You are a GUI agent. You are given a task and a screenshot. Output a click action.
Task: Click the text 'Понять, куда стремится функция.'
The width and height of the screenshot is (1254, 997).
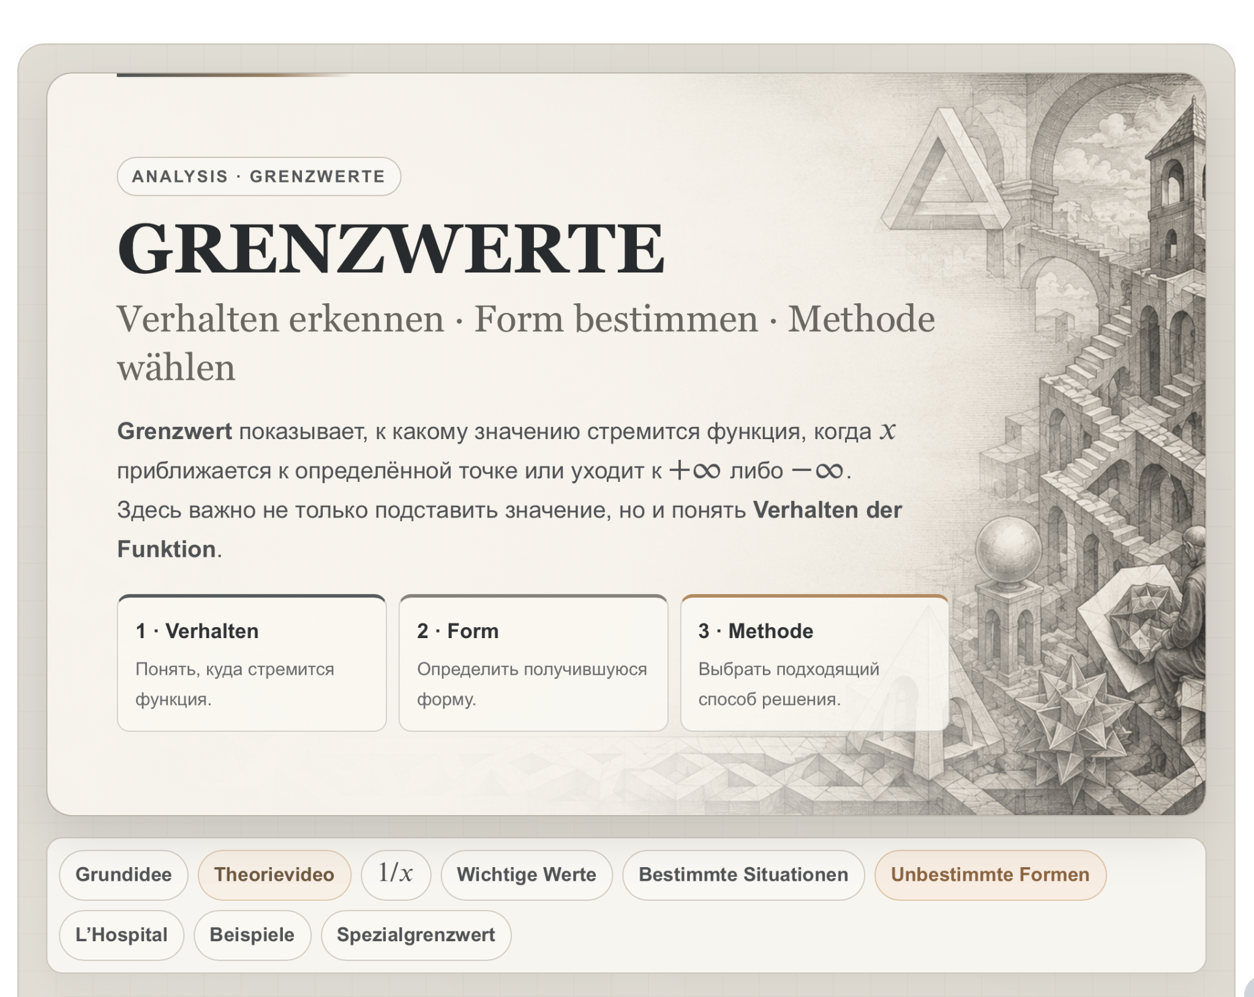235,684
